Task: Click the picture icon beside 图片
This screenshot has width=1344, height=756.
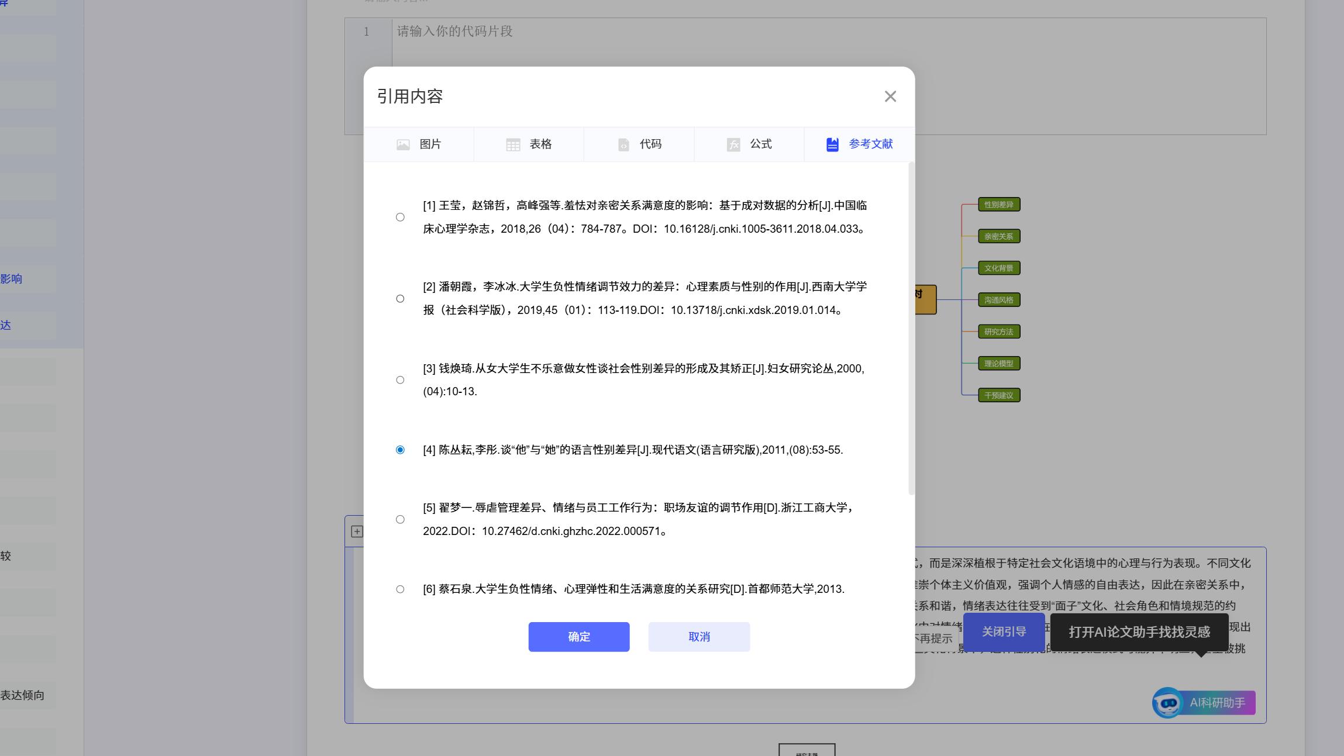Action: [x=403, y=144]
